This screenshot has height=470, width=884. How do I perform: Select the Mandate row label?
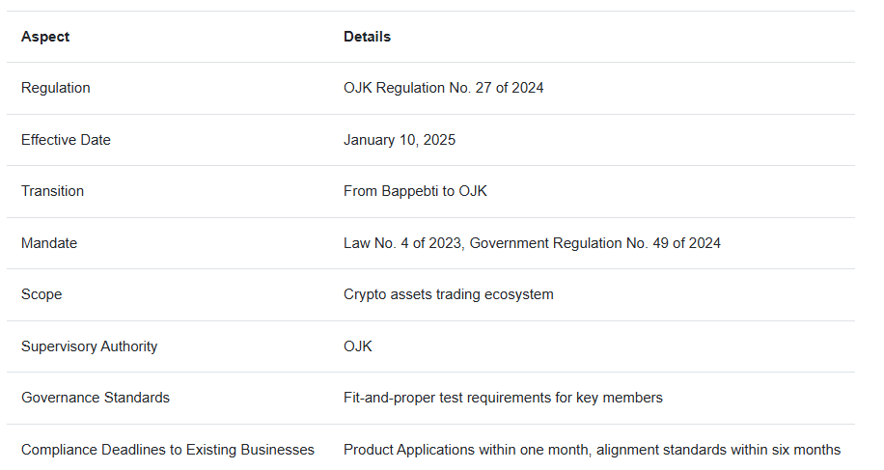pyautogui.click(x=49, y=243)
